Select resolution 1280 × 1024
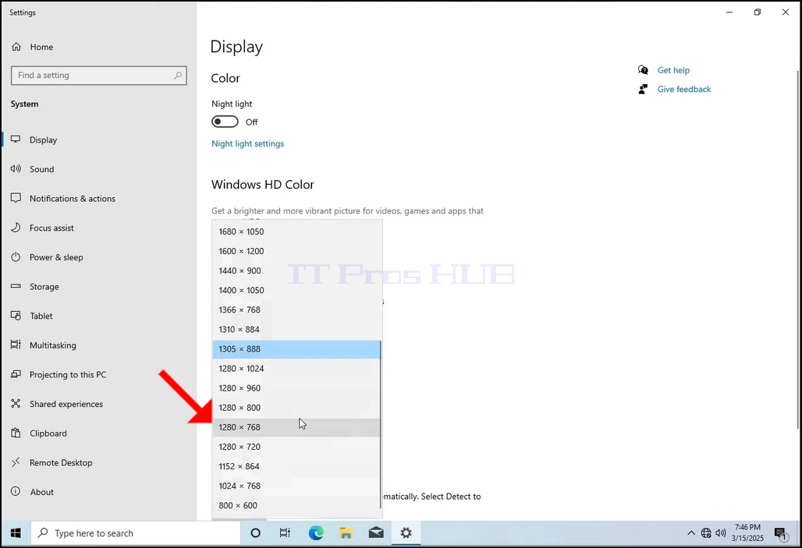802x548 pixels. point(296,369)
